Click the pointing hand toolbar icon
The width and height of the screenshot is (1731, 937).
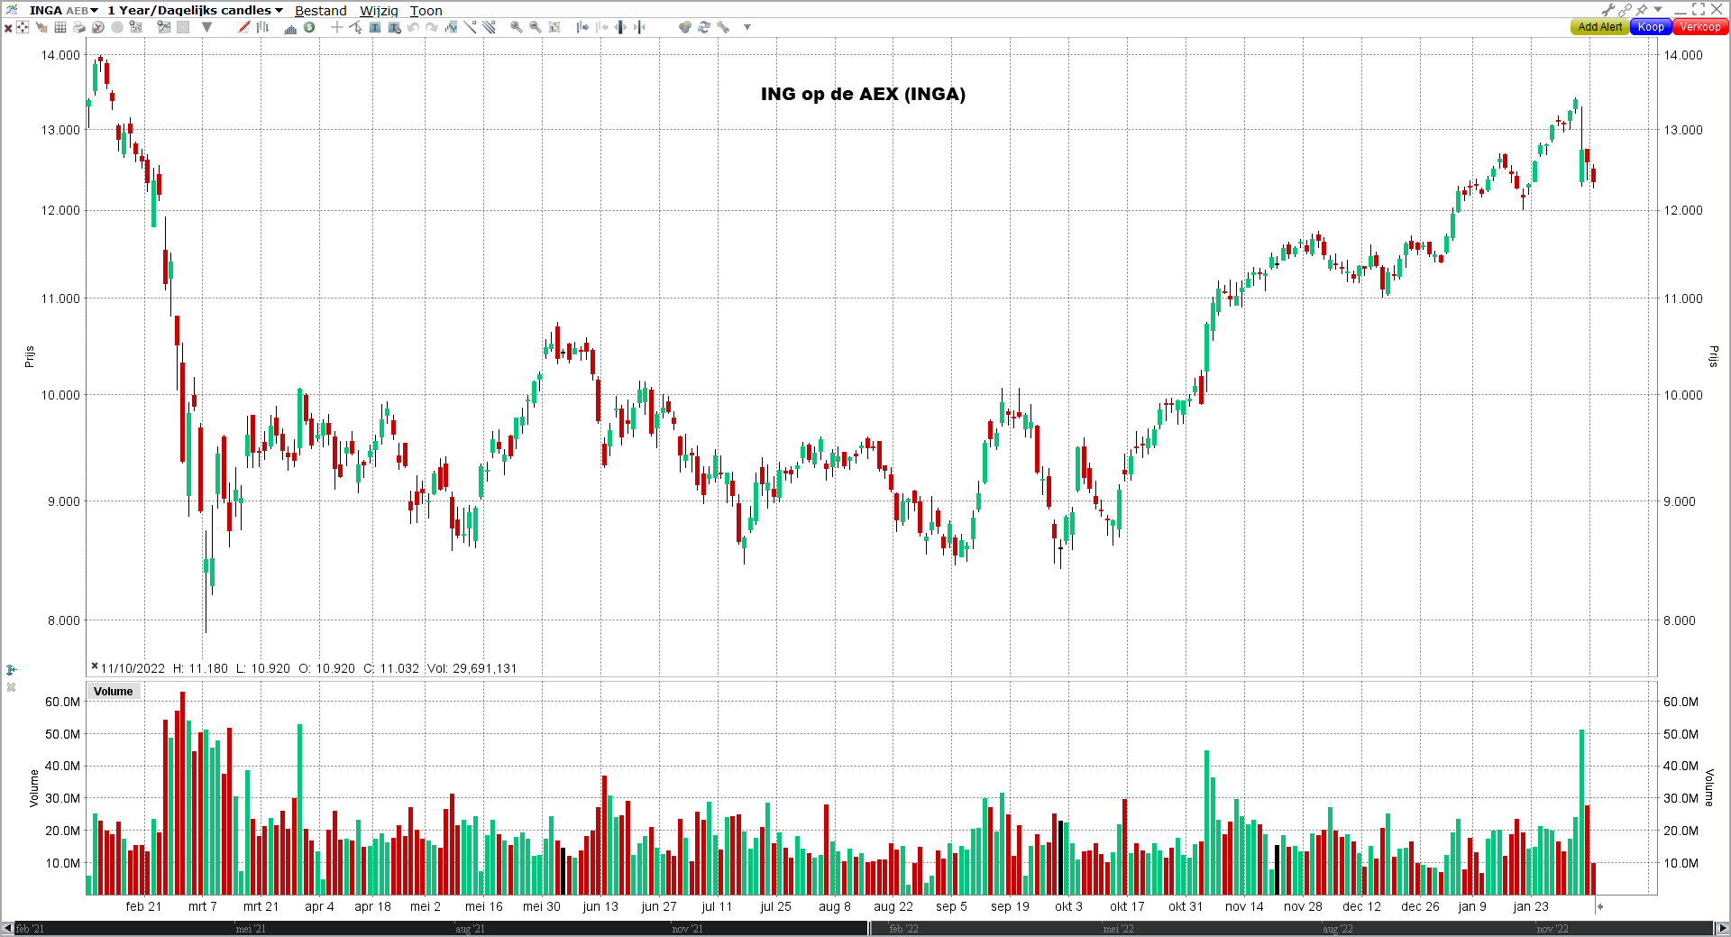pyautogui.click(x=41, y=27)
